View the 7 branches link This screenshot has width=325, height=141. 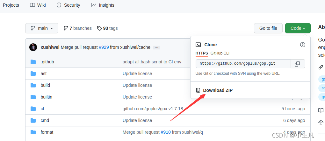[77, 28]
